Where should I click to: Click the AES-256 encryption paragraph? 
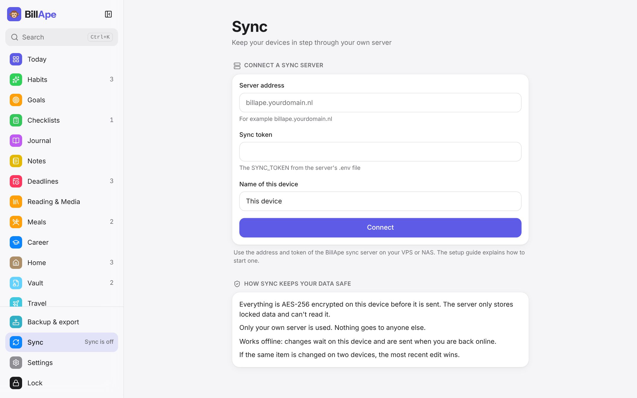coord(376,309)
